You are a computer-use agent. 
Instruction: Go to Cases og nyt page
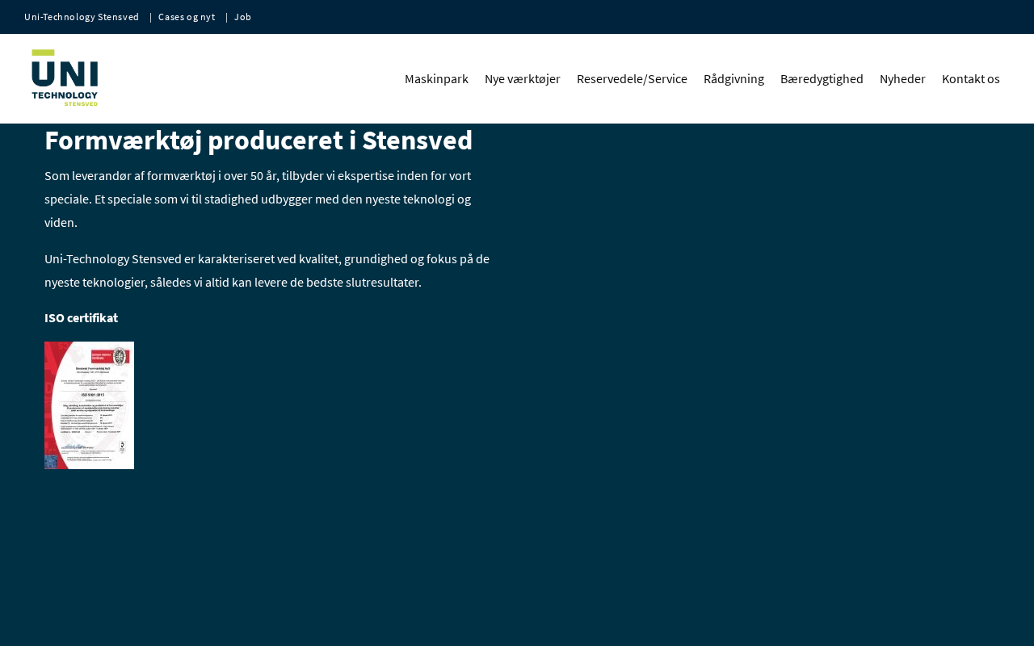pos(187,17)
